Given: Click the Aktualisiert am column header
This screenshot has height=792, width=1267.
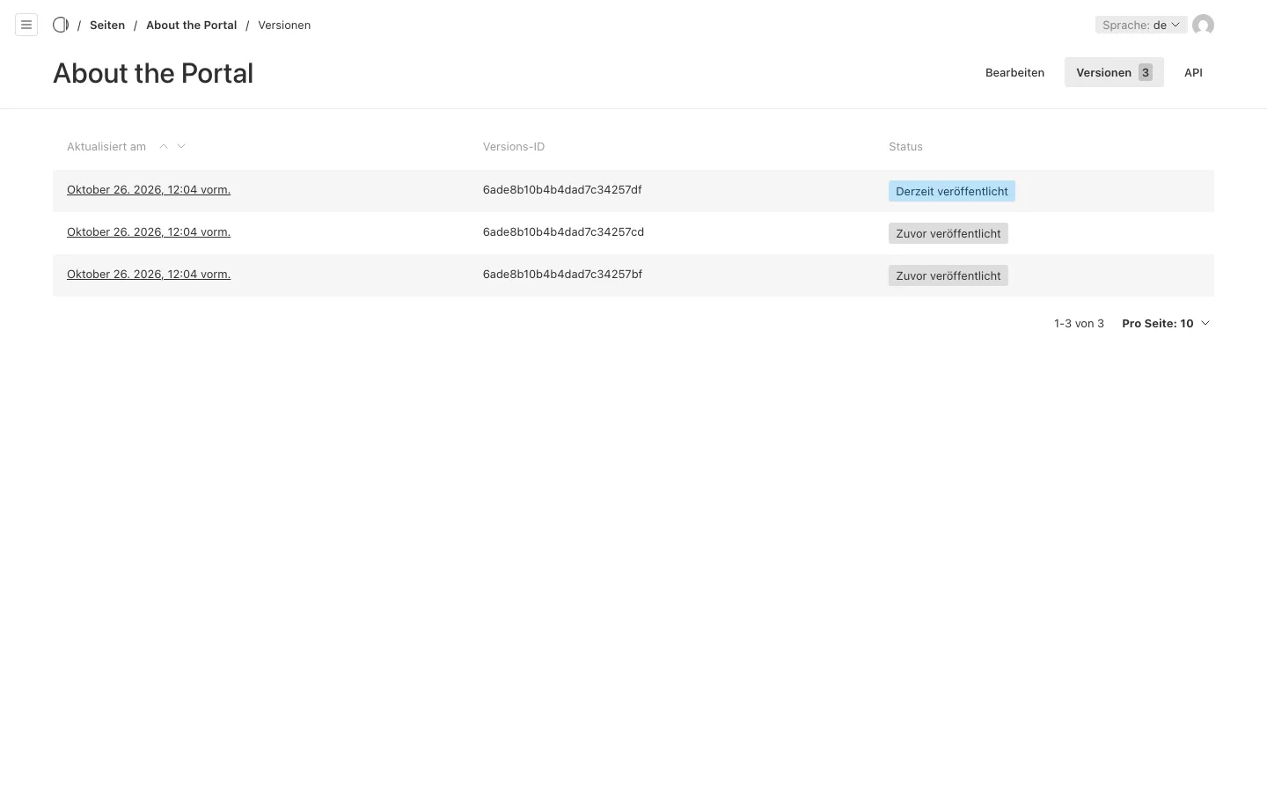Looking at the screenshot, I should click(106, 146).
